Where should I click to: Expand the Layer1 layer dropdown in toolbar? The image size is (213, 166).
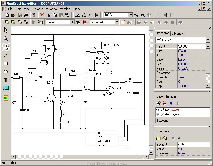tap(73, 22)
